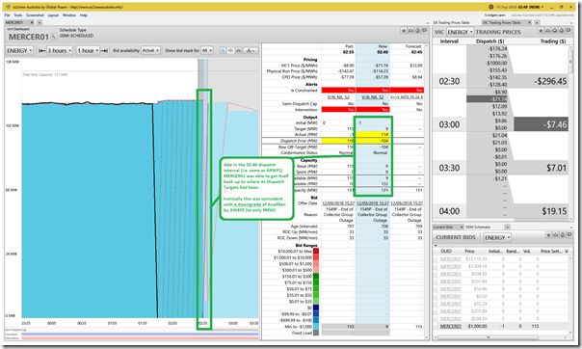Screen dimensions: 582x349
Task: Switch to the NEM Schematic tab
Action: [x=478, y=227]
